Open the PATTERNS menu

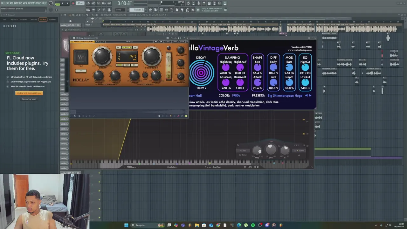(x=18, y=3)
